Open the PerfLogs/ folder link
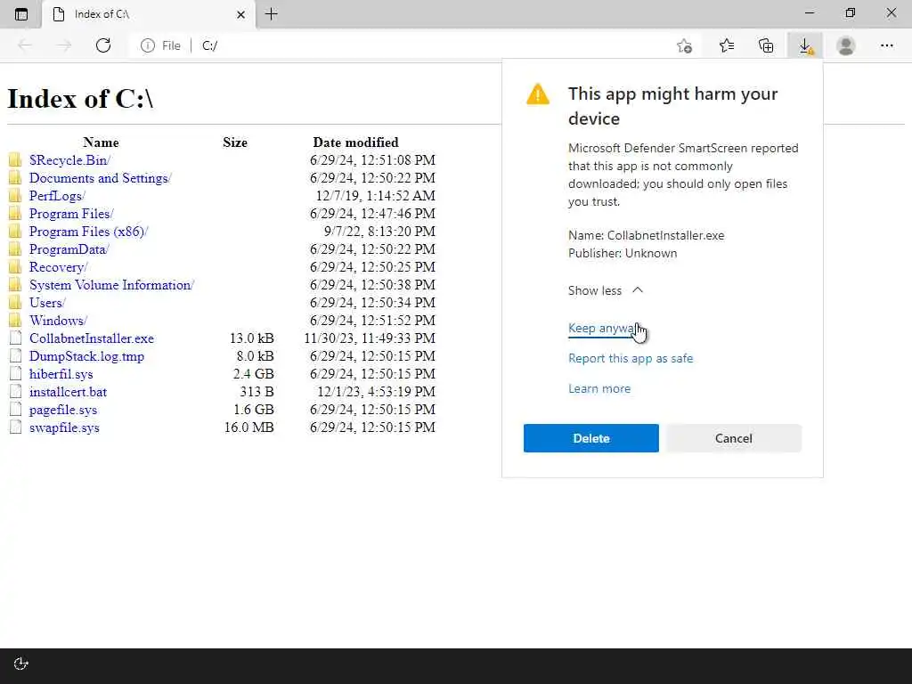Image resolution: width=912 pixels, height=684 pixels. (57, 196)
